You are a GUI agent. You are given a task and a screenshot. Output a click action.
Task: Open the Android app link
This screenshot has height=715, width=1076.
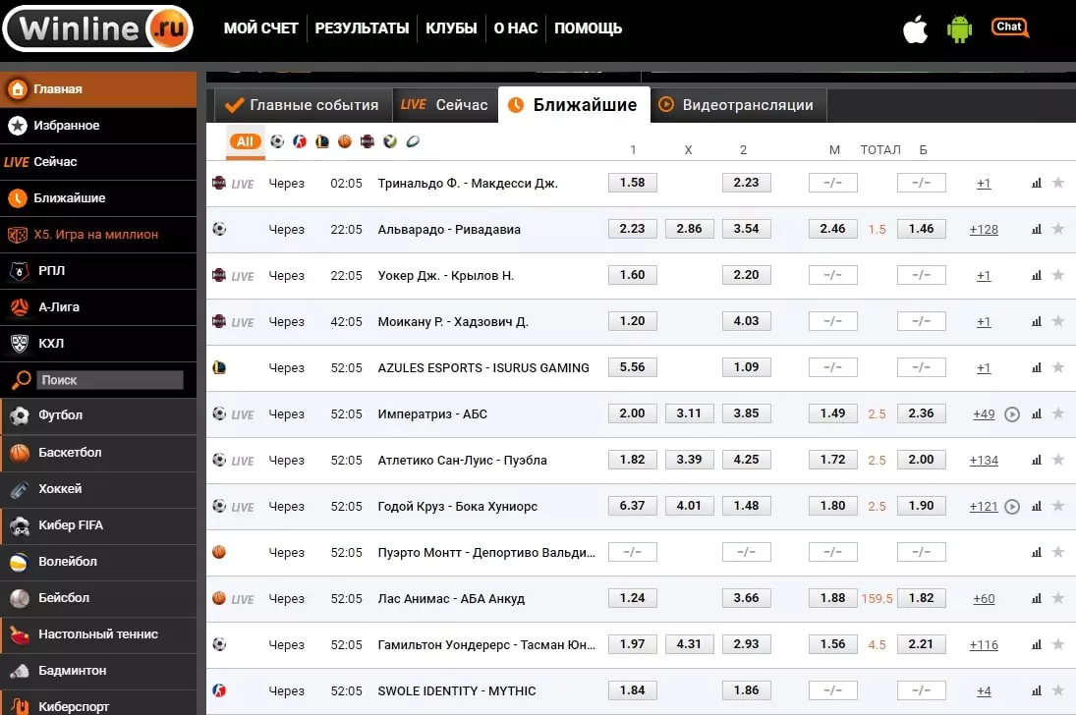coord(959,28)
